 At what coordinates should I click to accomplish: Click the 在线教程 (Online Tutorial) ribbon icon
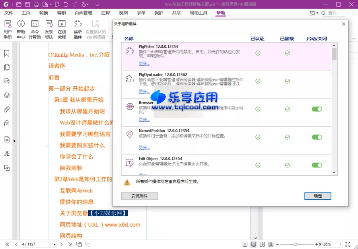[x=62, y=29]
